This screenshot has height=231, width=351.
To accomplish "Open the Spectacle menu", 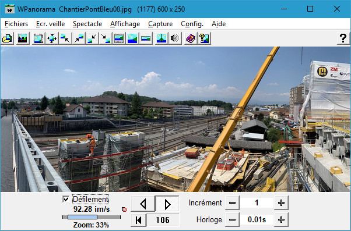I will point(87,24).
